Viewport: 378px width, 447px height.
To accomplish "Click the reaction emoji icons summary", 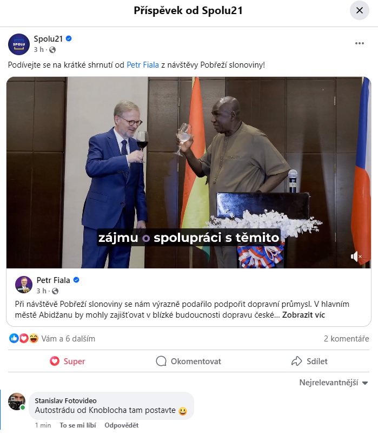I will coord(24,338).
